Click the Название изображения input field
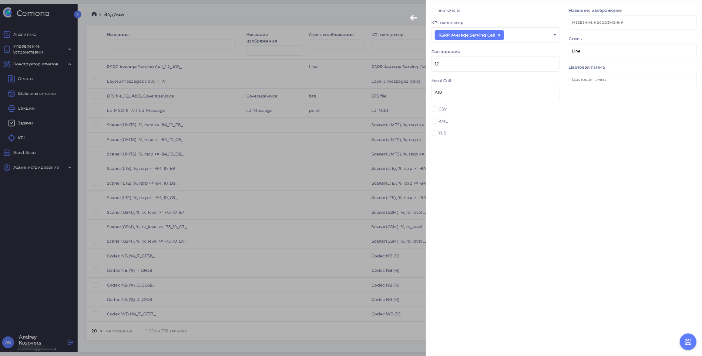 [x=632, y=23]
